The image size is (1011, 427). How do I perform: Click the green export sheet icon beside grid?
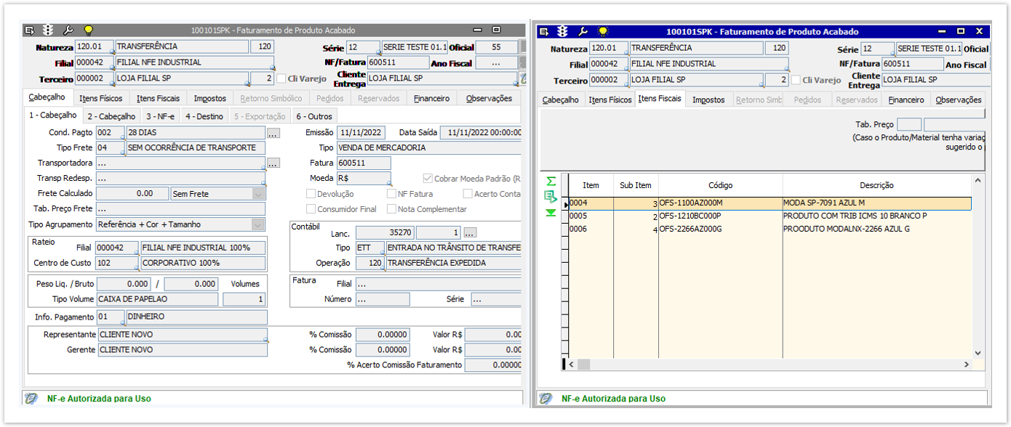click(551, 196)
